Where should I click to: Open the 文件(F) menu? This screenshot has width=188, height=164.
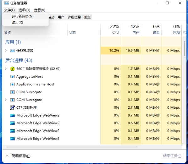(x=9, y=10)
